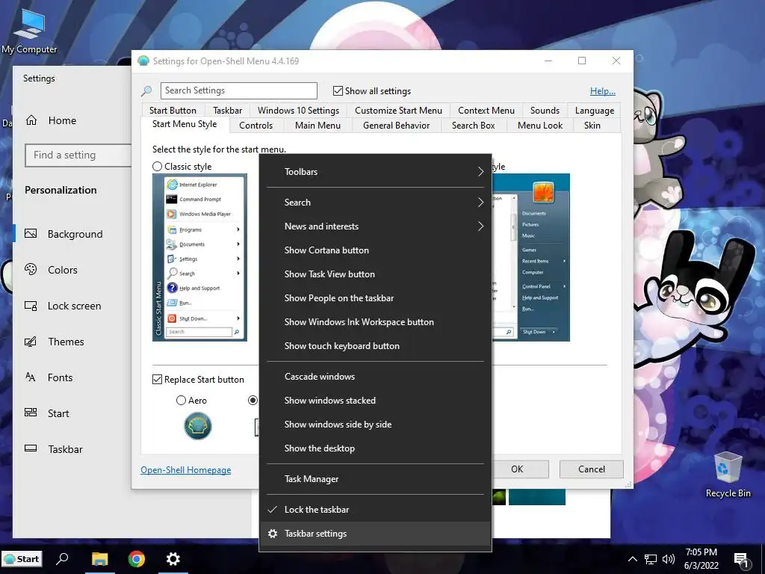Viewport: 765px width, 574px height.
Task: Select the radio button right of Aero
Action: [253, 401]
